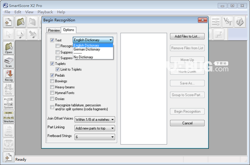The width and height of the screenshot is (250, 165).
Task: Open the Part Linking dropdown
Action: pos(95,128)
